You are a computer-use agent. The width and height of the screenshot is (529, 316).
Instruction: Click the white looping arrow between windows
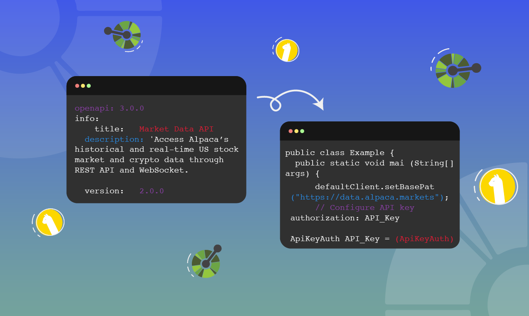290,101
